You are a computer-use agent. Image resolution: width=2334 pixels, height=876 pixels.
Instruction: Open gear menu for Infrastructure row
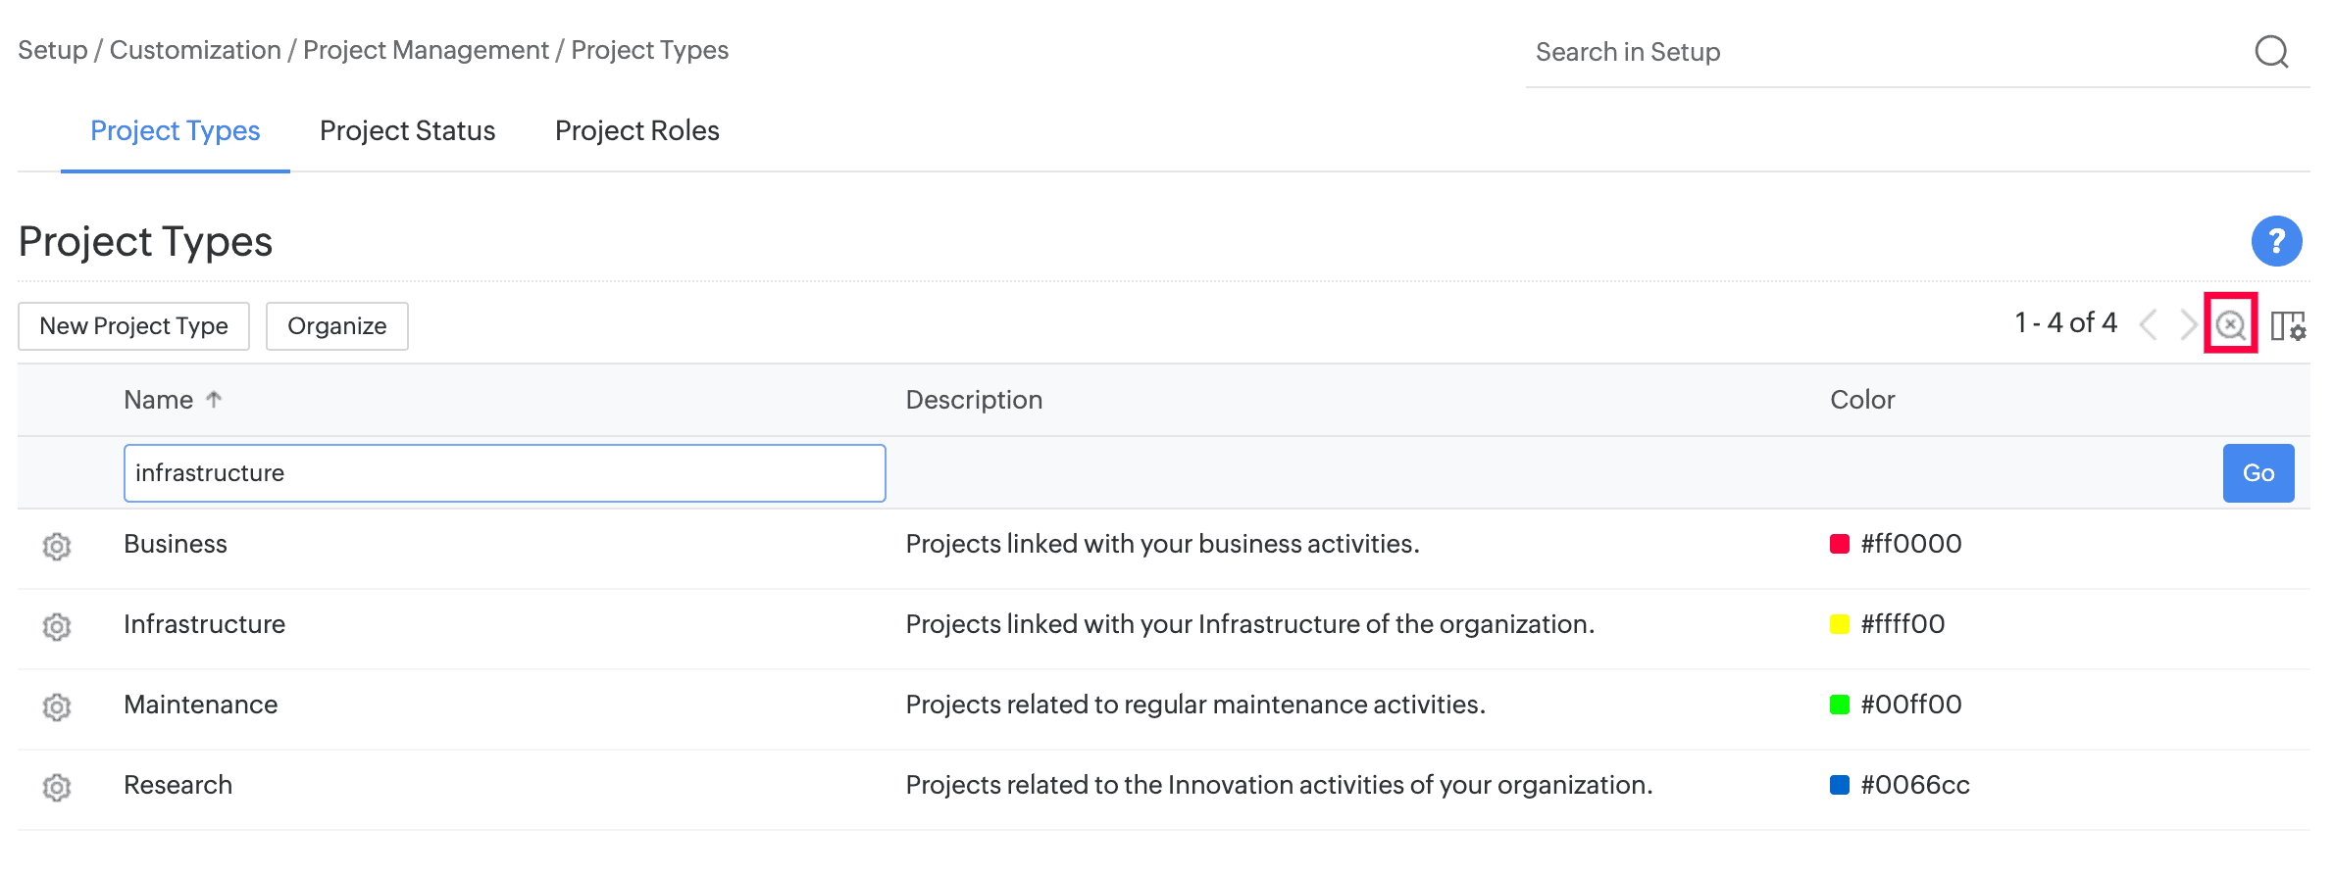[57, 626]
